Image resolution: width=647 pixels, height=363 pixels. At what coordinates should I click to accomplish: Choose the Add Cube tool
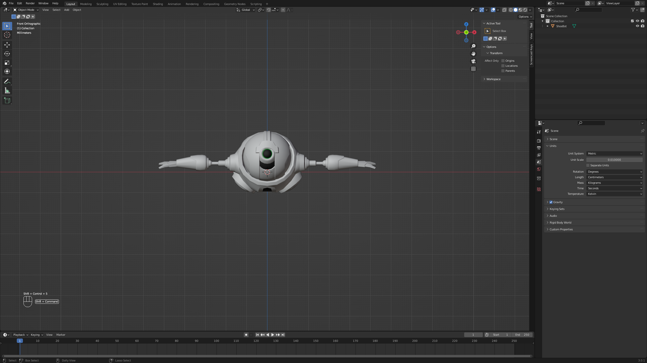[7, 100]
